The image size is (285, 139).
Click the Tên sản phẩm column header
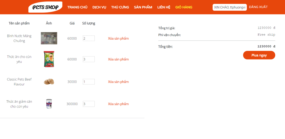19,23
